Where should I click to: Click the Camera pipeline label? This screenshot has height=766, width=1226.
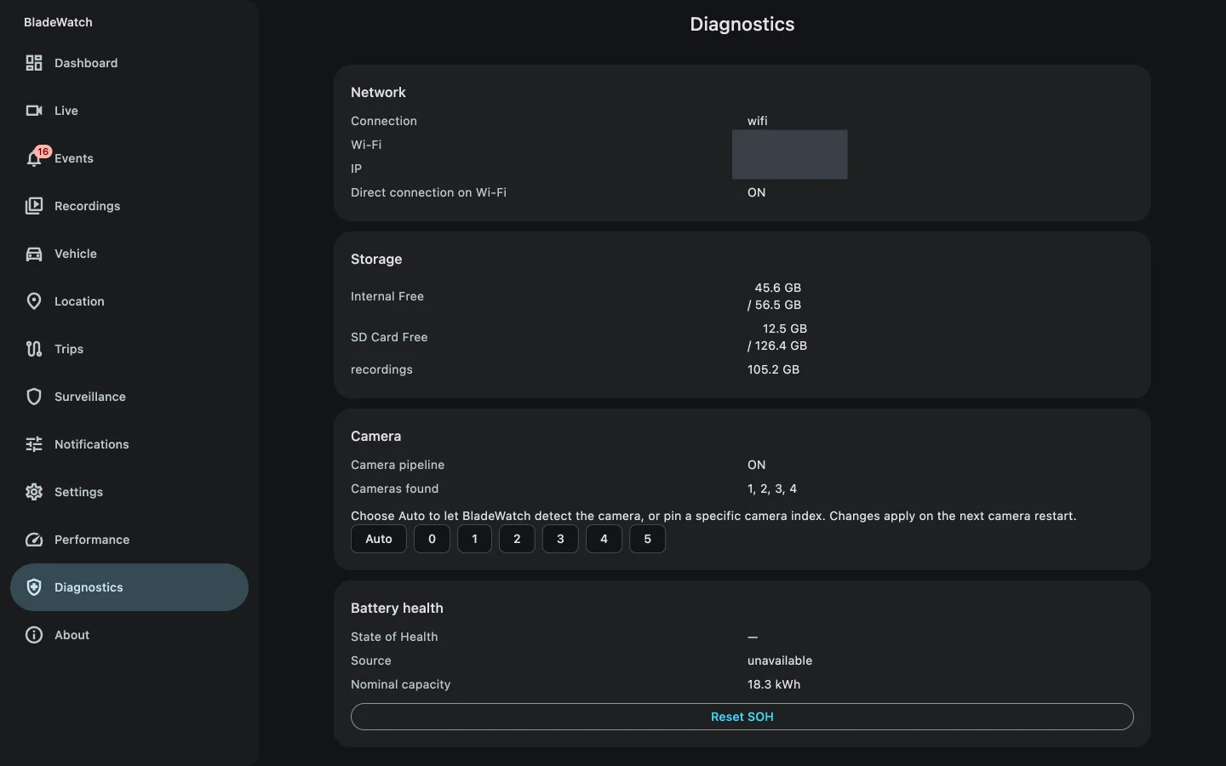[x=398, y=465]
